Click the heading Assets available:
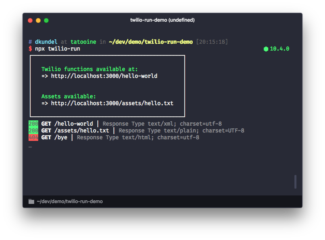 click(68, 96)
